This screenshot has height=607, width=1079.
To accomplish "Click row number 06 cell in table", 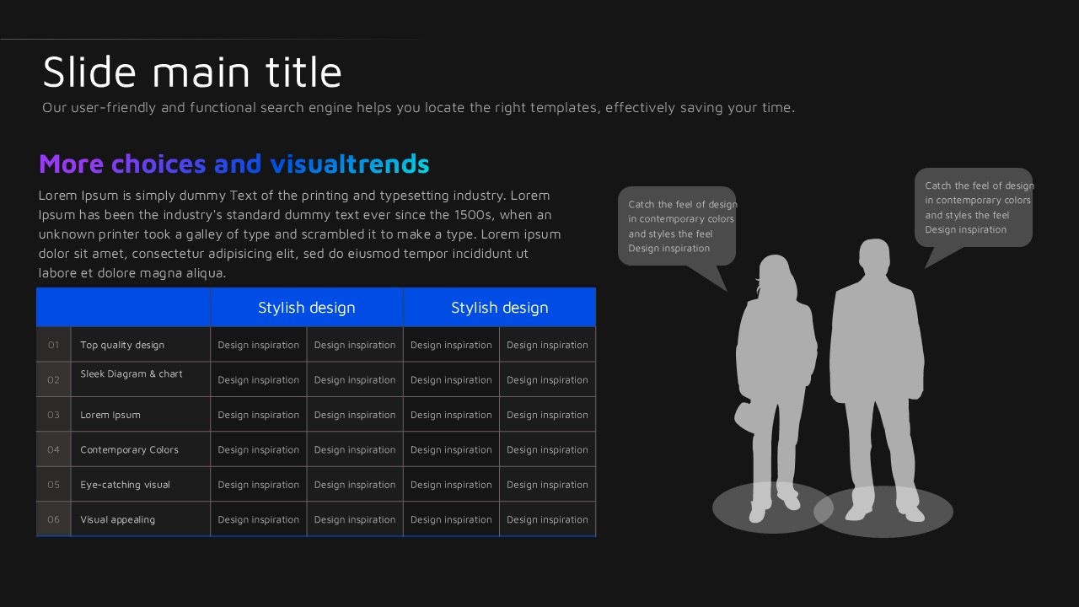I will (x=53, y=519).
